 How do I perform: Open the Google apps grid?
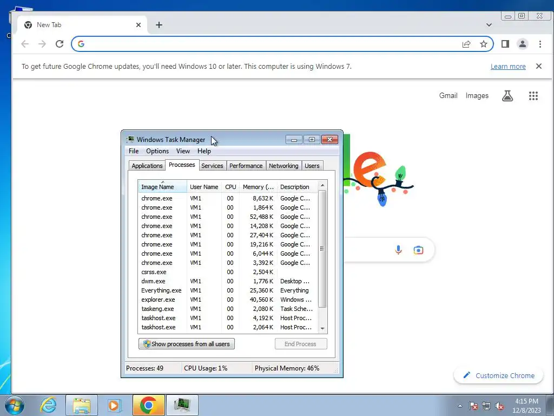(x=533, y=95)
